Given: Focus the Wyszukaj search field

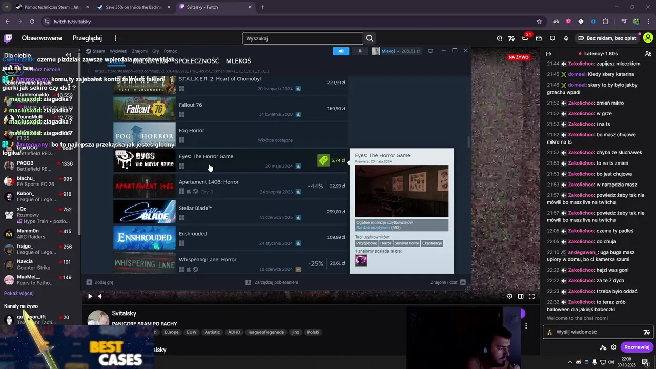Looking at the screenshot, I should coord(302,38).
